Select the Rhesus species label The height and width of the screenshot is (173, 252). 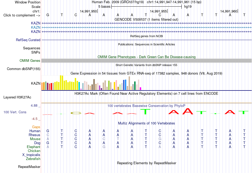click(x=34, y=135)
